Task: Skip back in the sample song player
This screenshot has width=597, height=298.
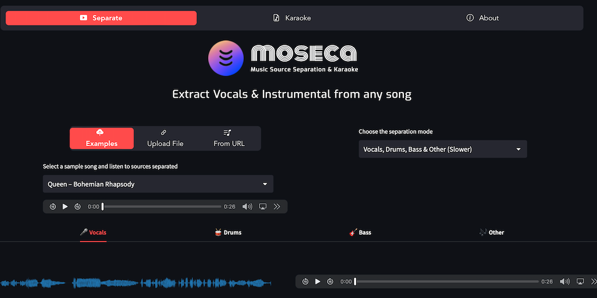Action: tap(53, 207)
